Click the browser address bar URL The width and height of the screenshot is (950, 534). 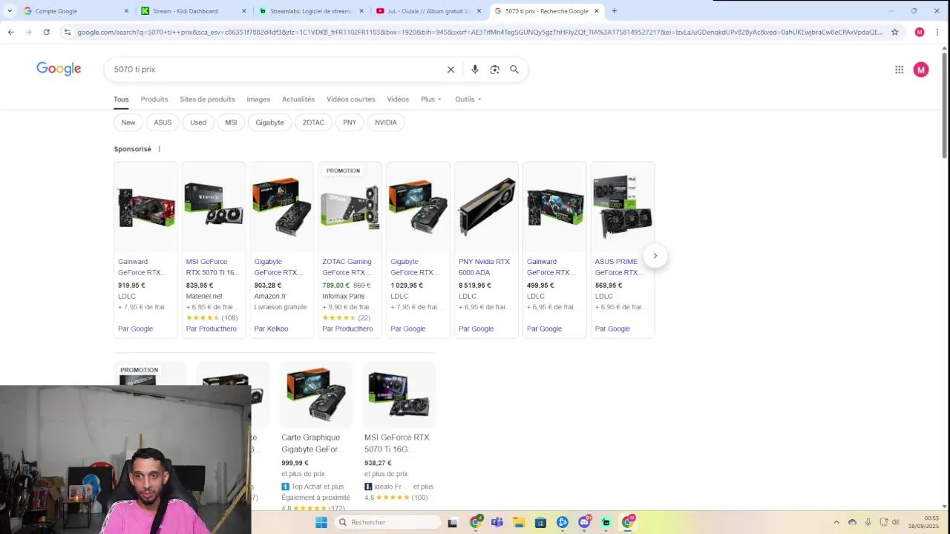pos(479,32)
